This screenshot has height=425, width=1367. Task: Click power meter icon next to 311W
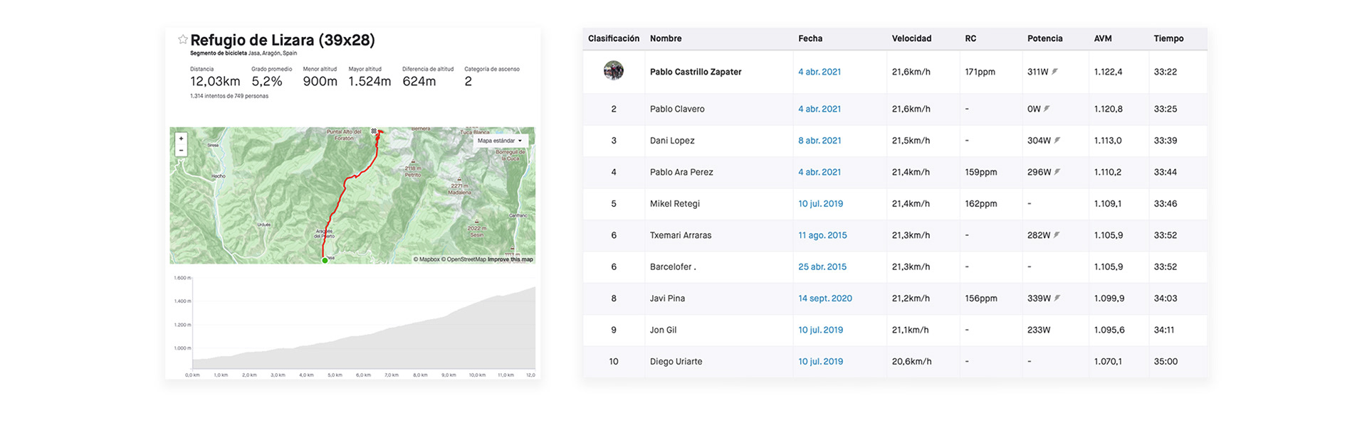(x=1055, y=71)
